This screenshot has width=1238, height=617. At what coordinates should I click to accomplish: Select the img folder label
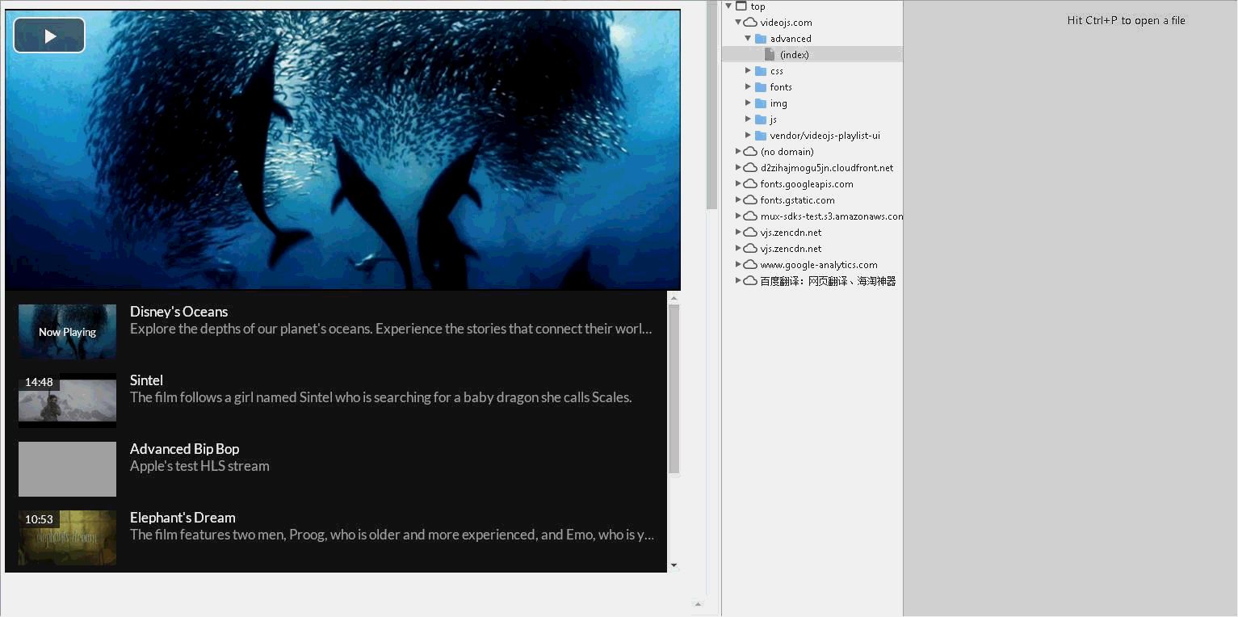click(778, 103)
